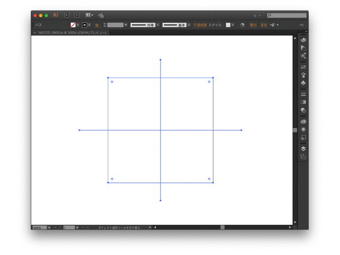
Task: Click the 整列 align link
Action: [x=253, y=25]
